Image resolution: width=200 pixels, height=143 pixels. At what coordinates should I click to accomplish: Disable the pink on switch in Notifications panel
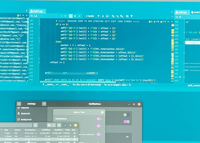[126, 122]
